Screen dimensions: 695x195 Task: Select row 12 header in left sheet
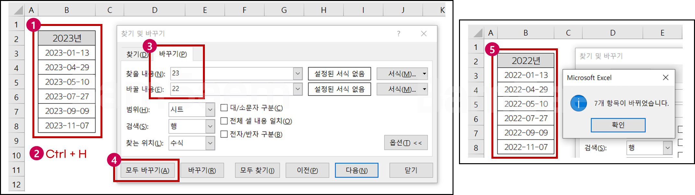click(17, 185)
